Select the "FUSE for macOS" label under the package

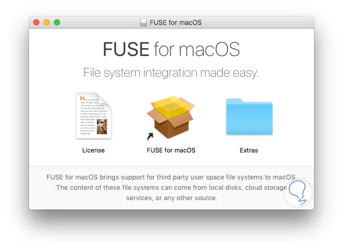[x=171, y=150]
